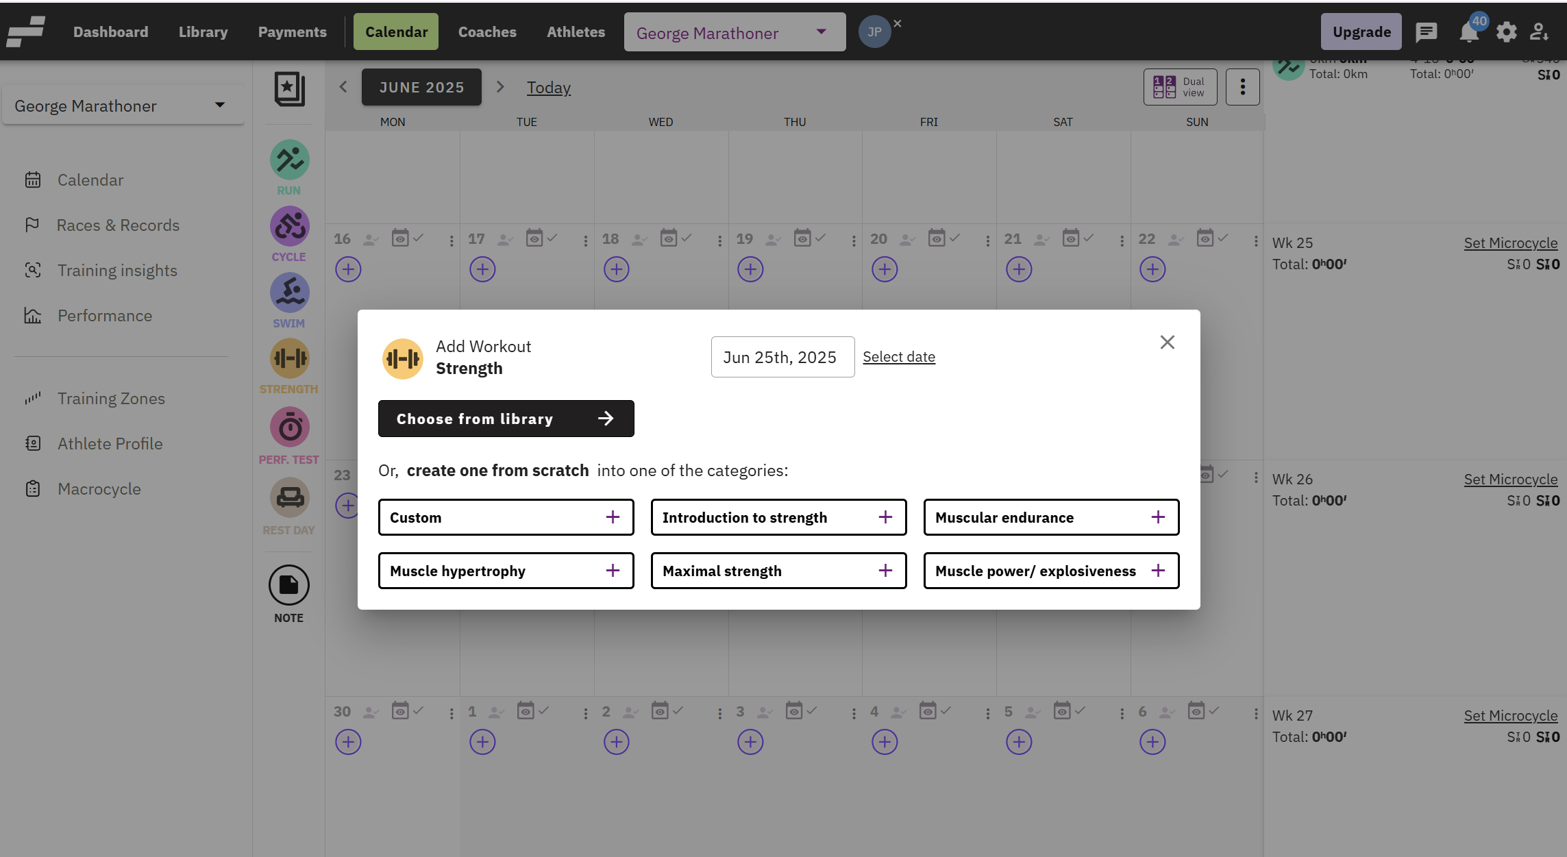Expand the George Marathoner sidebar selector
This screenshot has height=857, width=1567.
(123, 105)
